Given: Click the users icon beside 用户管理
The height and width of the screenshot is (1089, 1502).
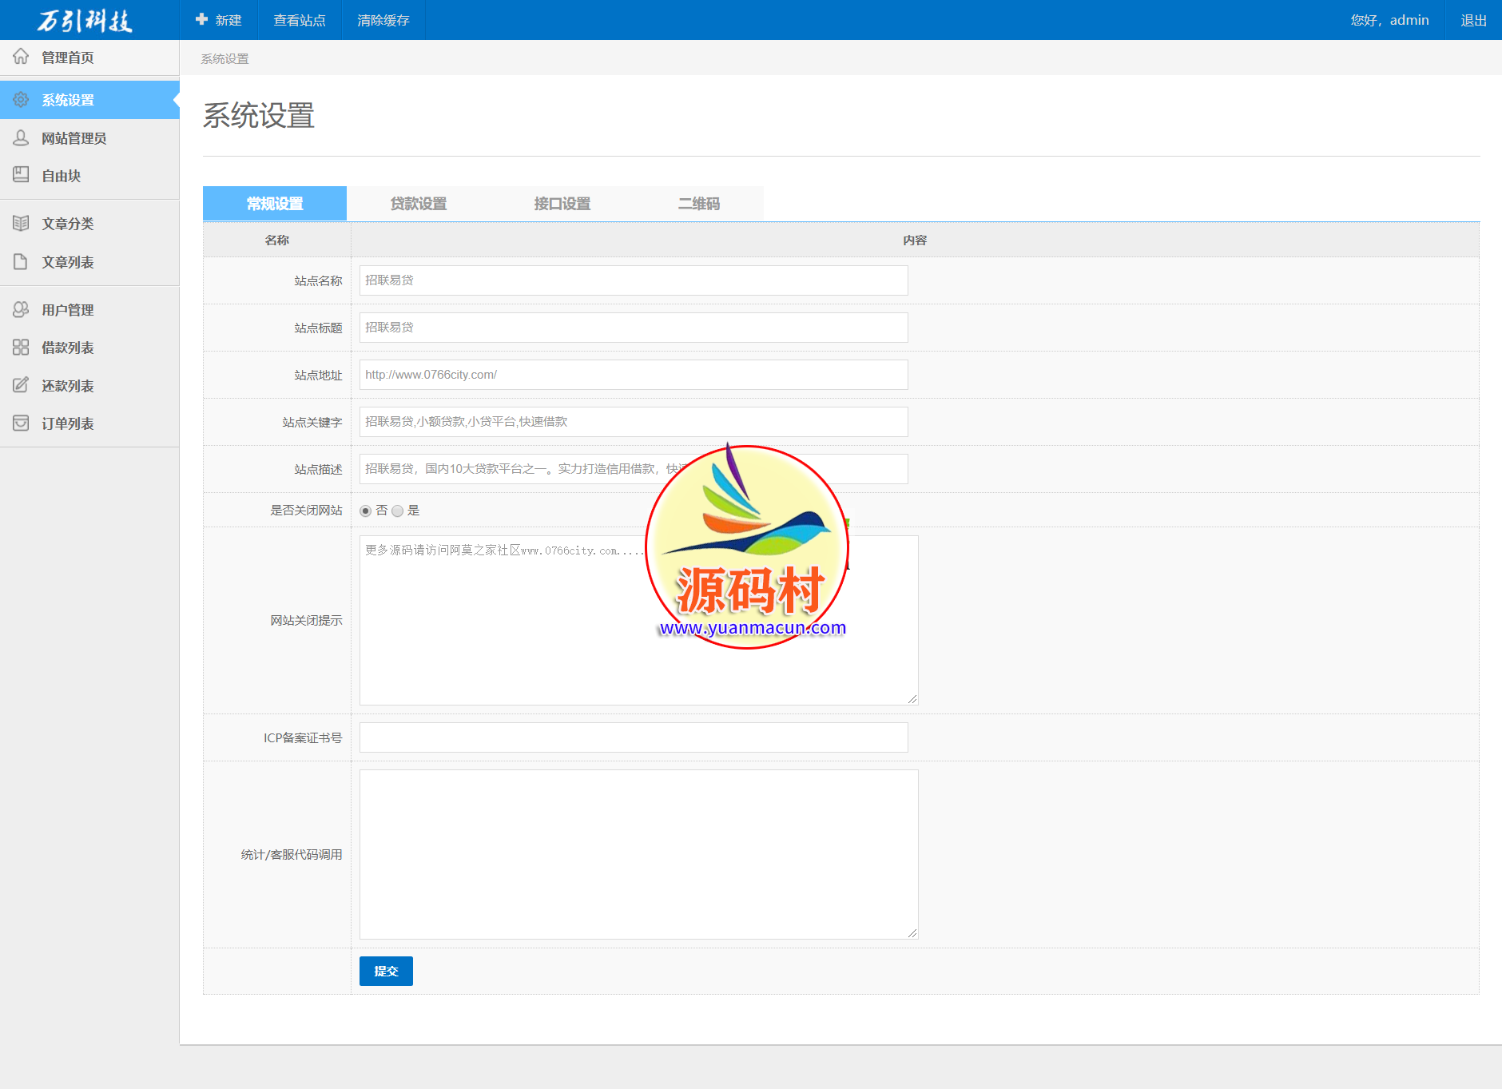Looking at the screenshot, I should click(21, 309).
